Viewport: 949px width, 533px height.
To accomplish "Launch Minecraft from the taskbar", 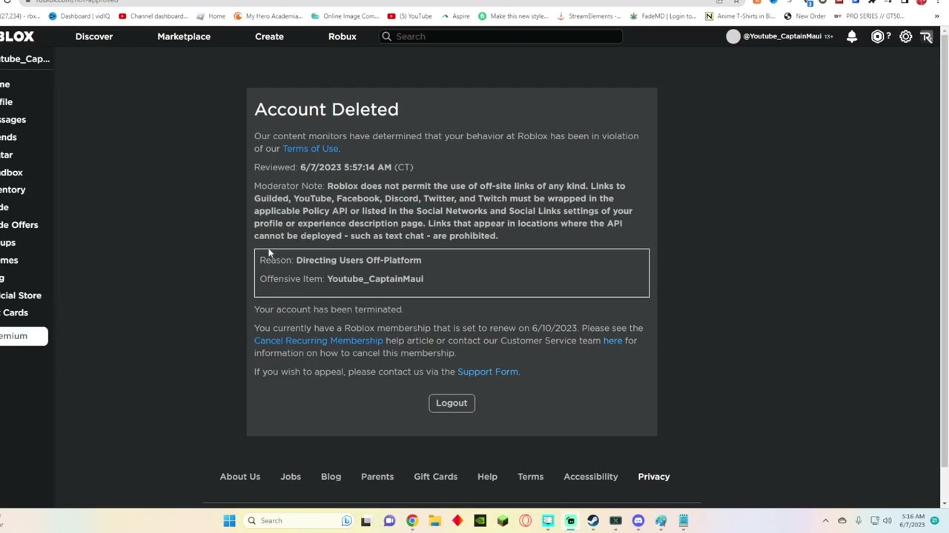I will 503,520.
